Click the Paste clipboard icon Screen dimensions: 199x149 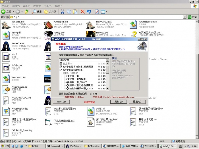pos(75,12)
